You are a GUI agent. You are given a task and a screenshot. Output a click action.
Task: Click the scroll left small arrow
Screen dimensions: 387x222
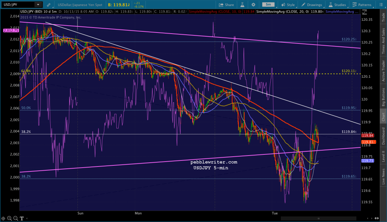[368, 218]
